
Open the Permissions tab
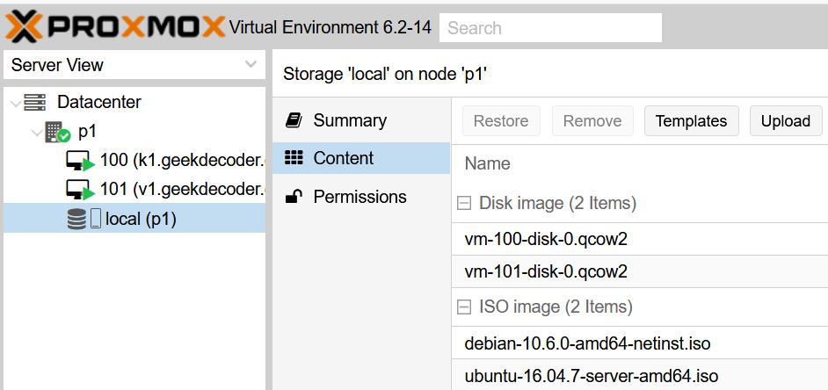[x=360, y=197]
